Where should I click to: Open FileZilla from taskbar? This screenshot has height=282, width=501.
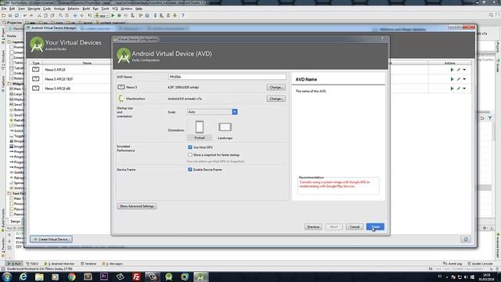click(x=136, y=277)
